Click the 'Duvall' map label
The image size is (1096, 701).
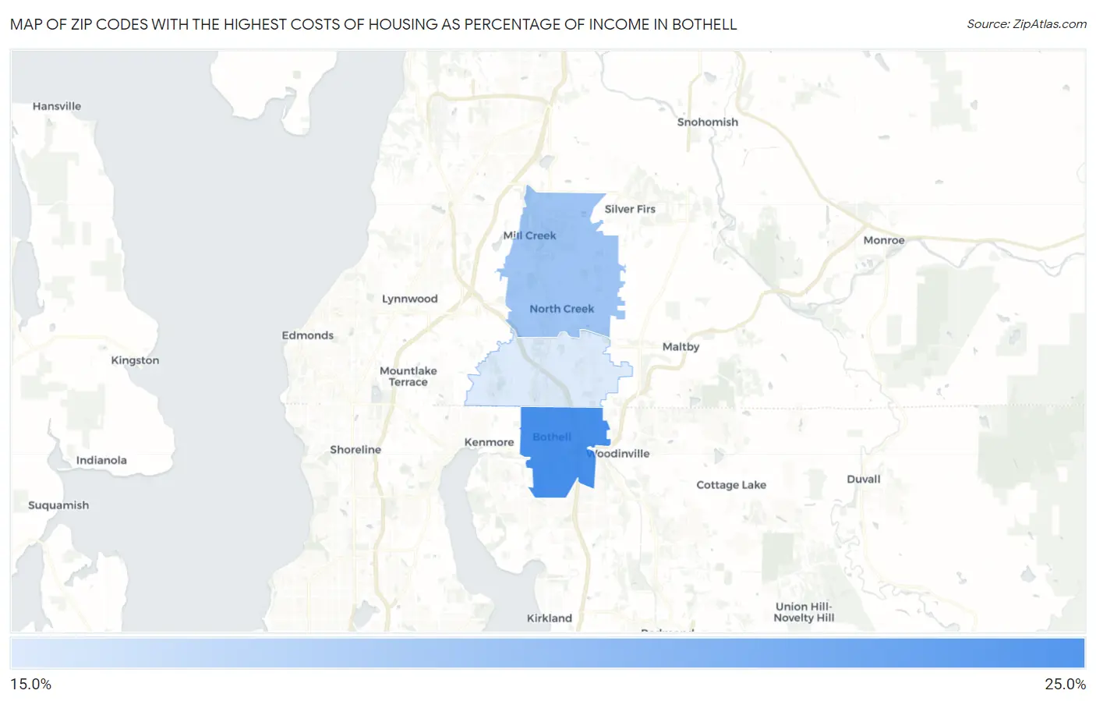pyautogui.click(x=864, y=480)
